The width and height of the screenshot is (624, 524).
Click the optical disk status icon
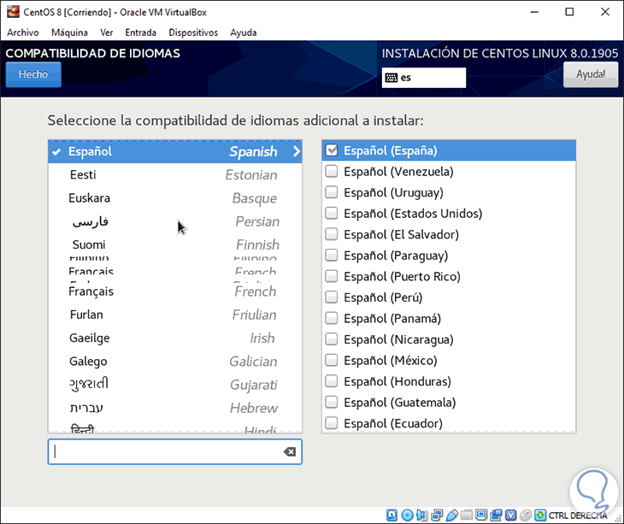tap(407, 515)
